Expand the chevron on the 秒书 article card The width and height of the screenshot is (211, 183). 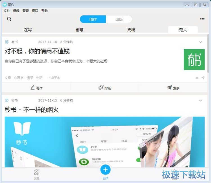pos(201,100)
